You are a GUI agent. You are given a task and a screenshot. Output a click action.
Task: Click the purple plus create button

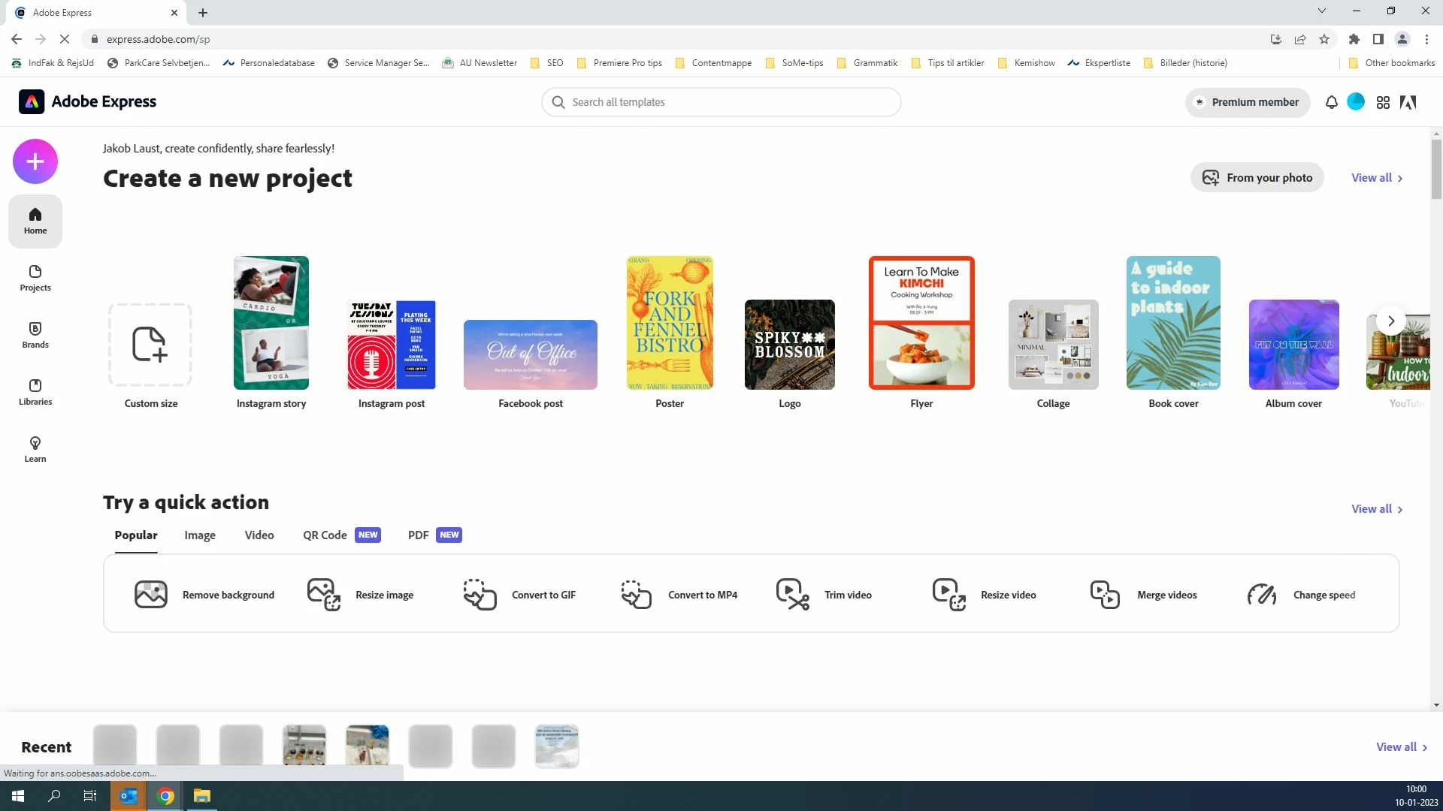point(35,161)
